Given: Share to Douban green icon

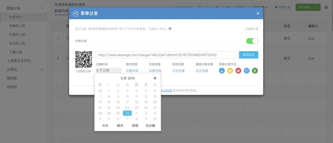Looking at the screenshot, I should pos(255,71).
